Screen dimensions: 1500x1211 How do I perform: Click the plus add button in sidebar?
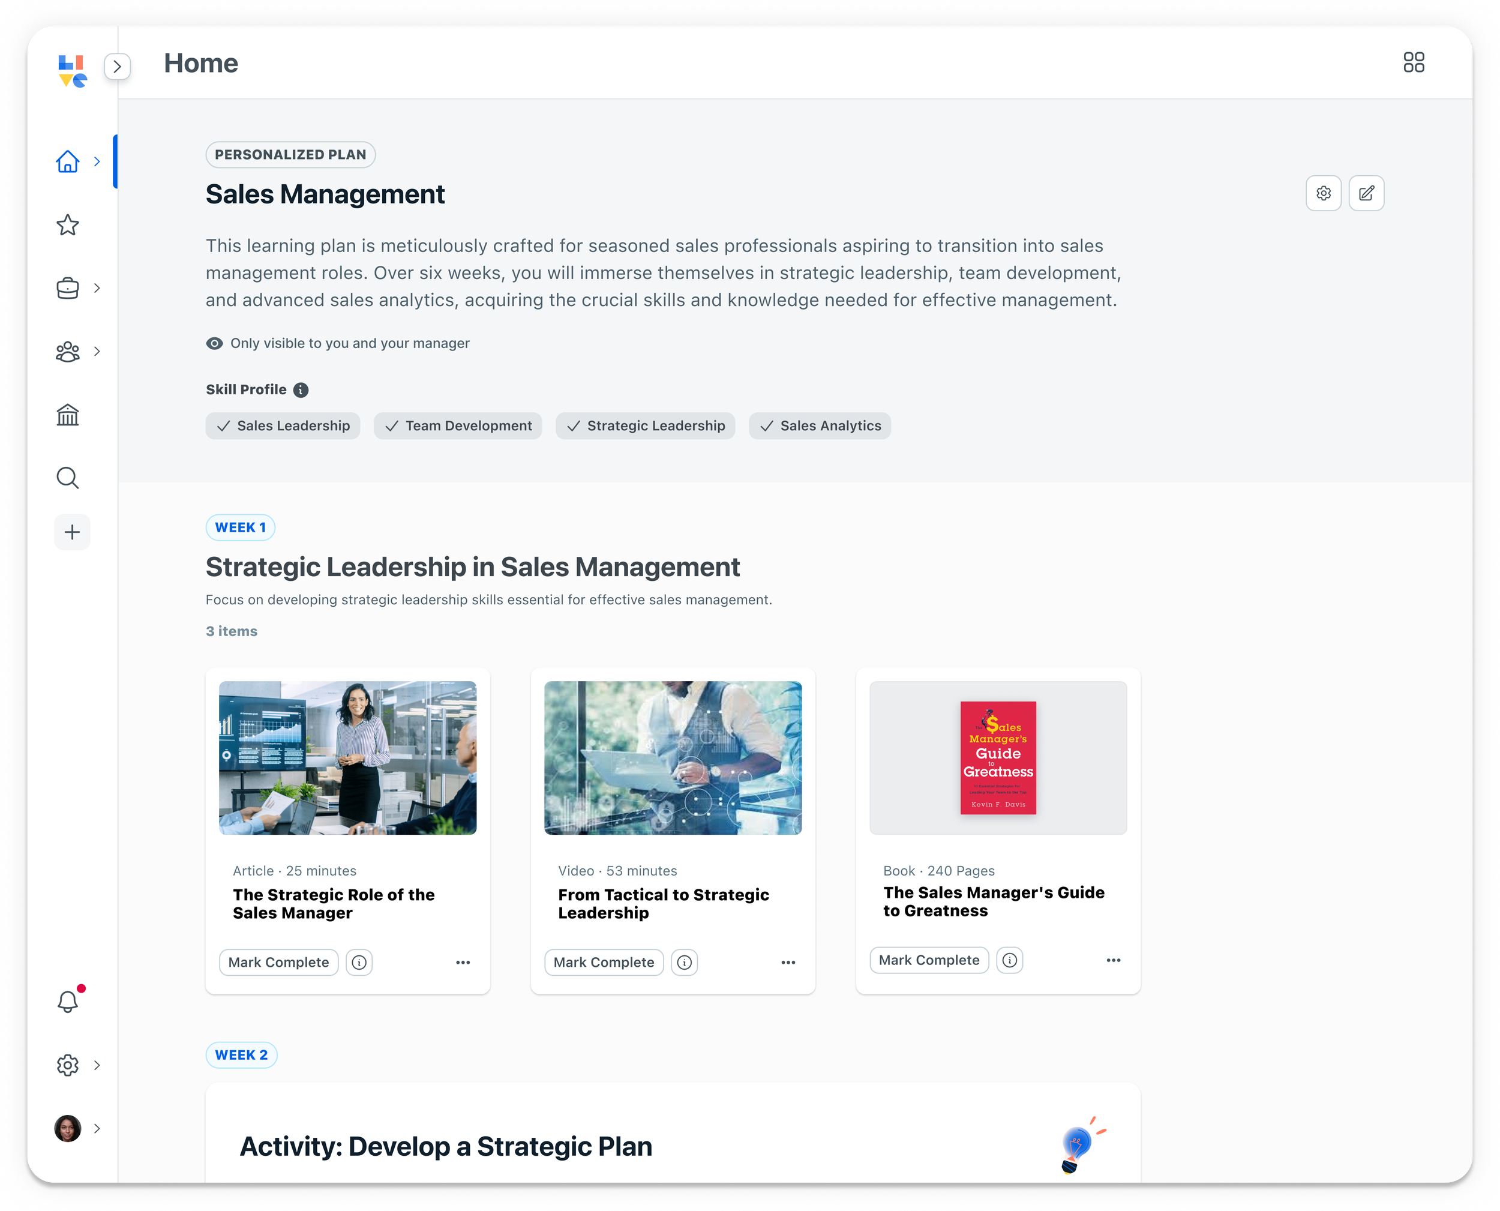tap(72, 532)
